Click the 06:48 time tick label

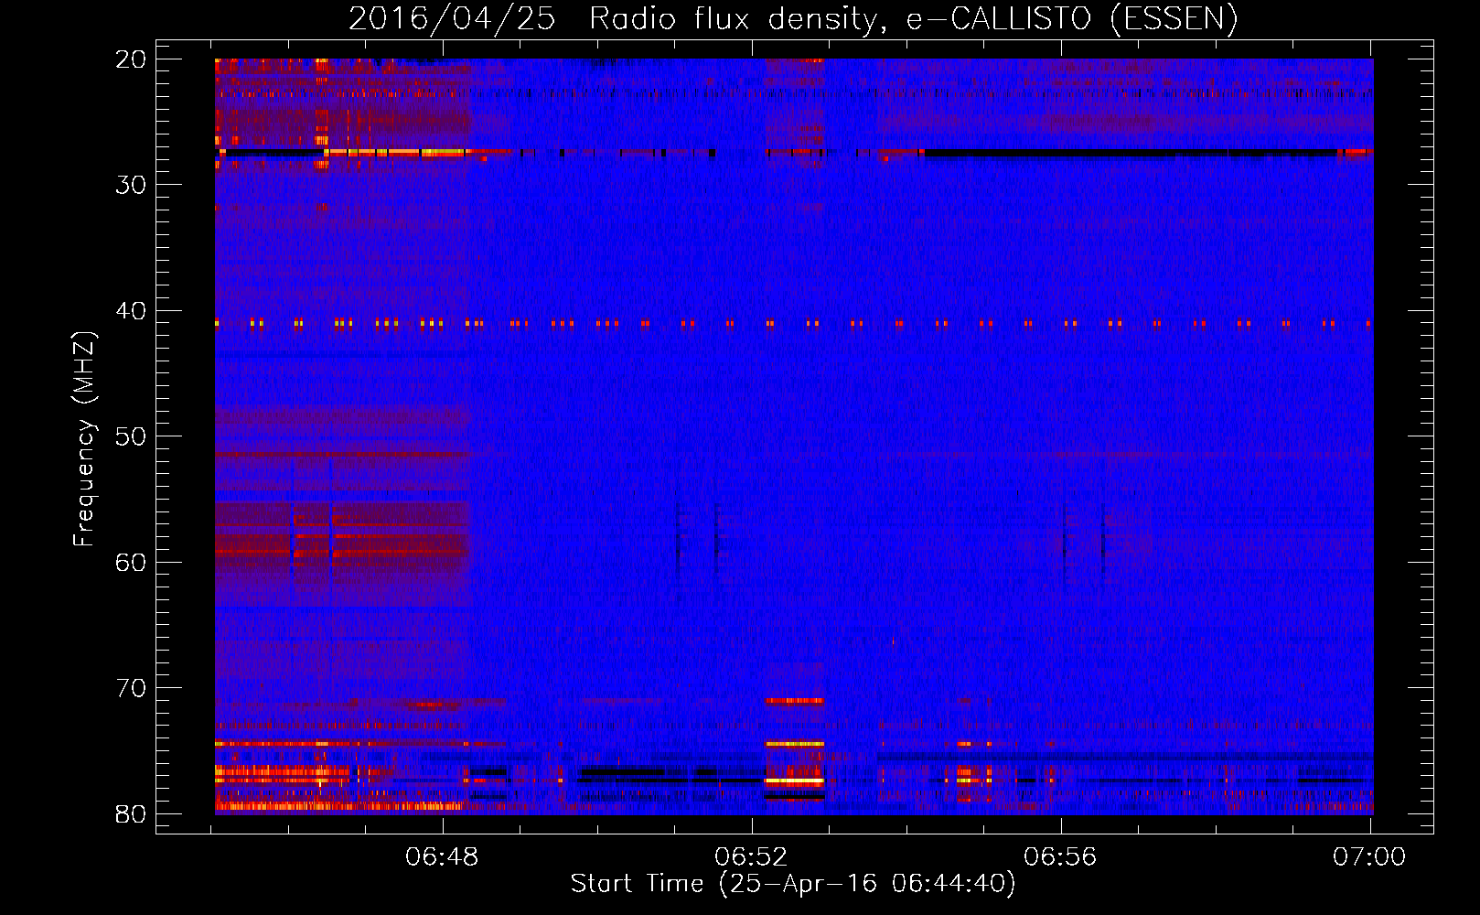click(443, 857)
